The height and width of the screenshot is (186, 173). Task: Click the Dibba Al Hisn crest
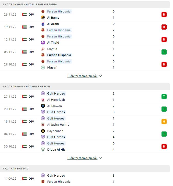(43, 150)
